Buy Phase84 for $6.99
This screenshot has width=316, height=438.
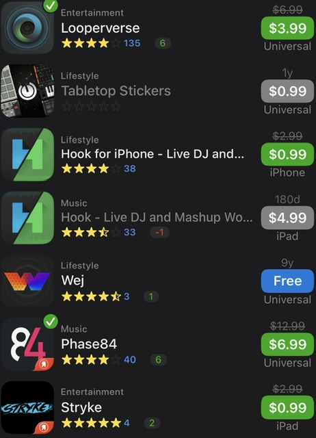tap(287, 344)
